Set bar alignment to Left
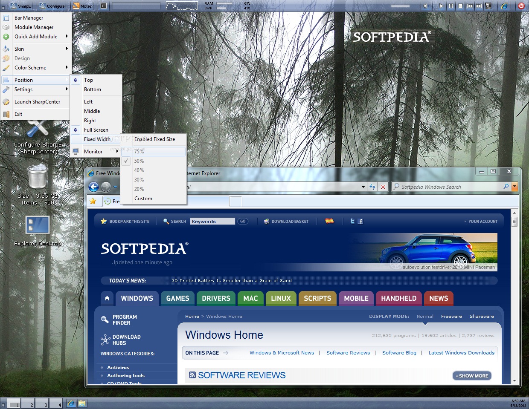The image size is (529, 409). pos(96,102)
